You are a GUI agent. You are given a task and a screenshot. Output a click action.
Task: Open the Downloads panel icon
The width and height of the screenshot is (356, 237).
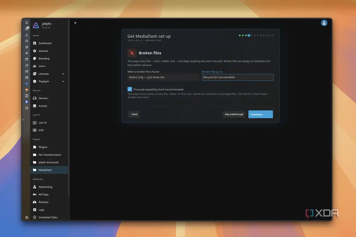tap(27, 35)
